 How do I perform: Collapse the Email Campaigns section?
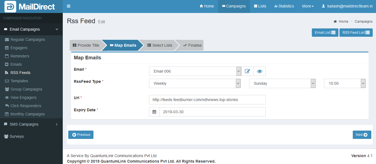pos(31,29)
